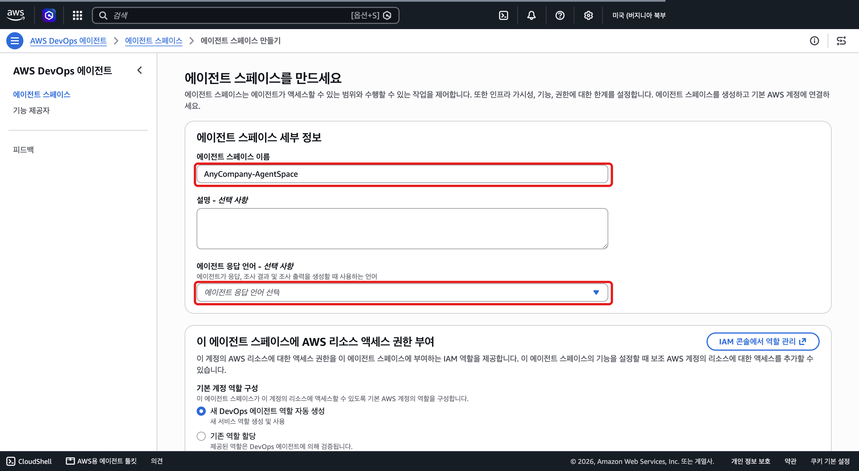Click IAM 콘솔에서 역할 관리 button

point(763,342)
